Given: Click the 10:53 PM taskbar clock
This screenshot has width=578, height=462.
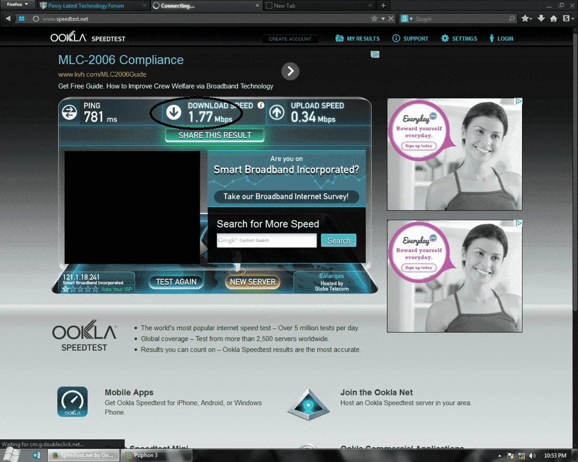Looking at the screenshot, I should coord(555,455).
